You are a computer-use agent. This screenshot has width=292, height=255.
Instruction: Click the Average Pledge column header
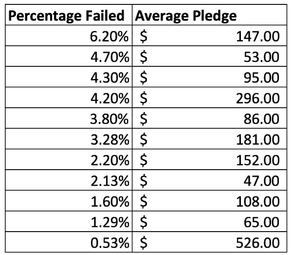tap(186, 16)
